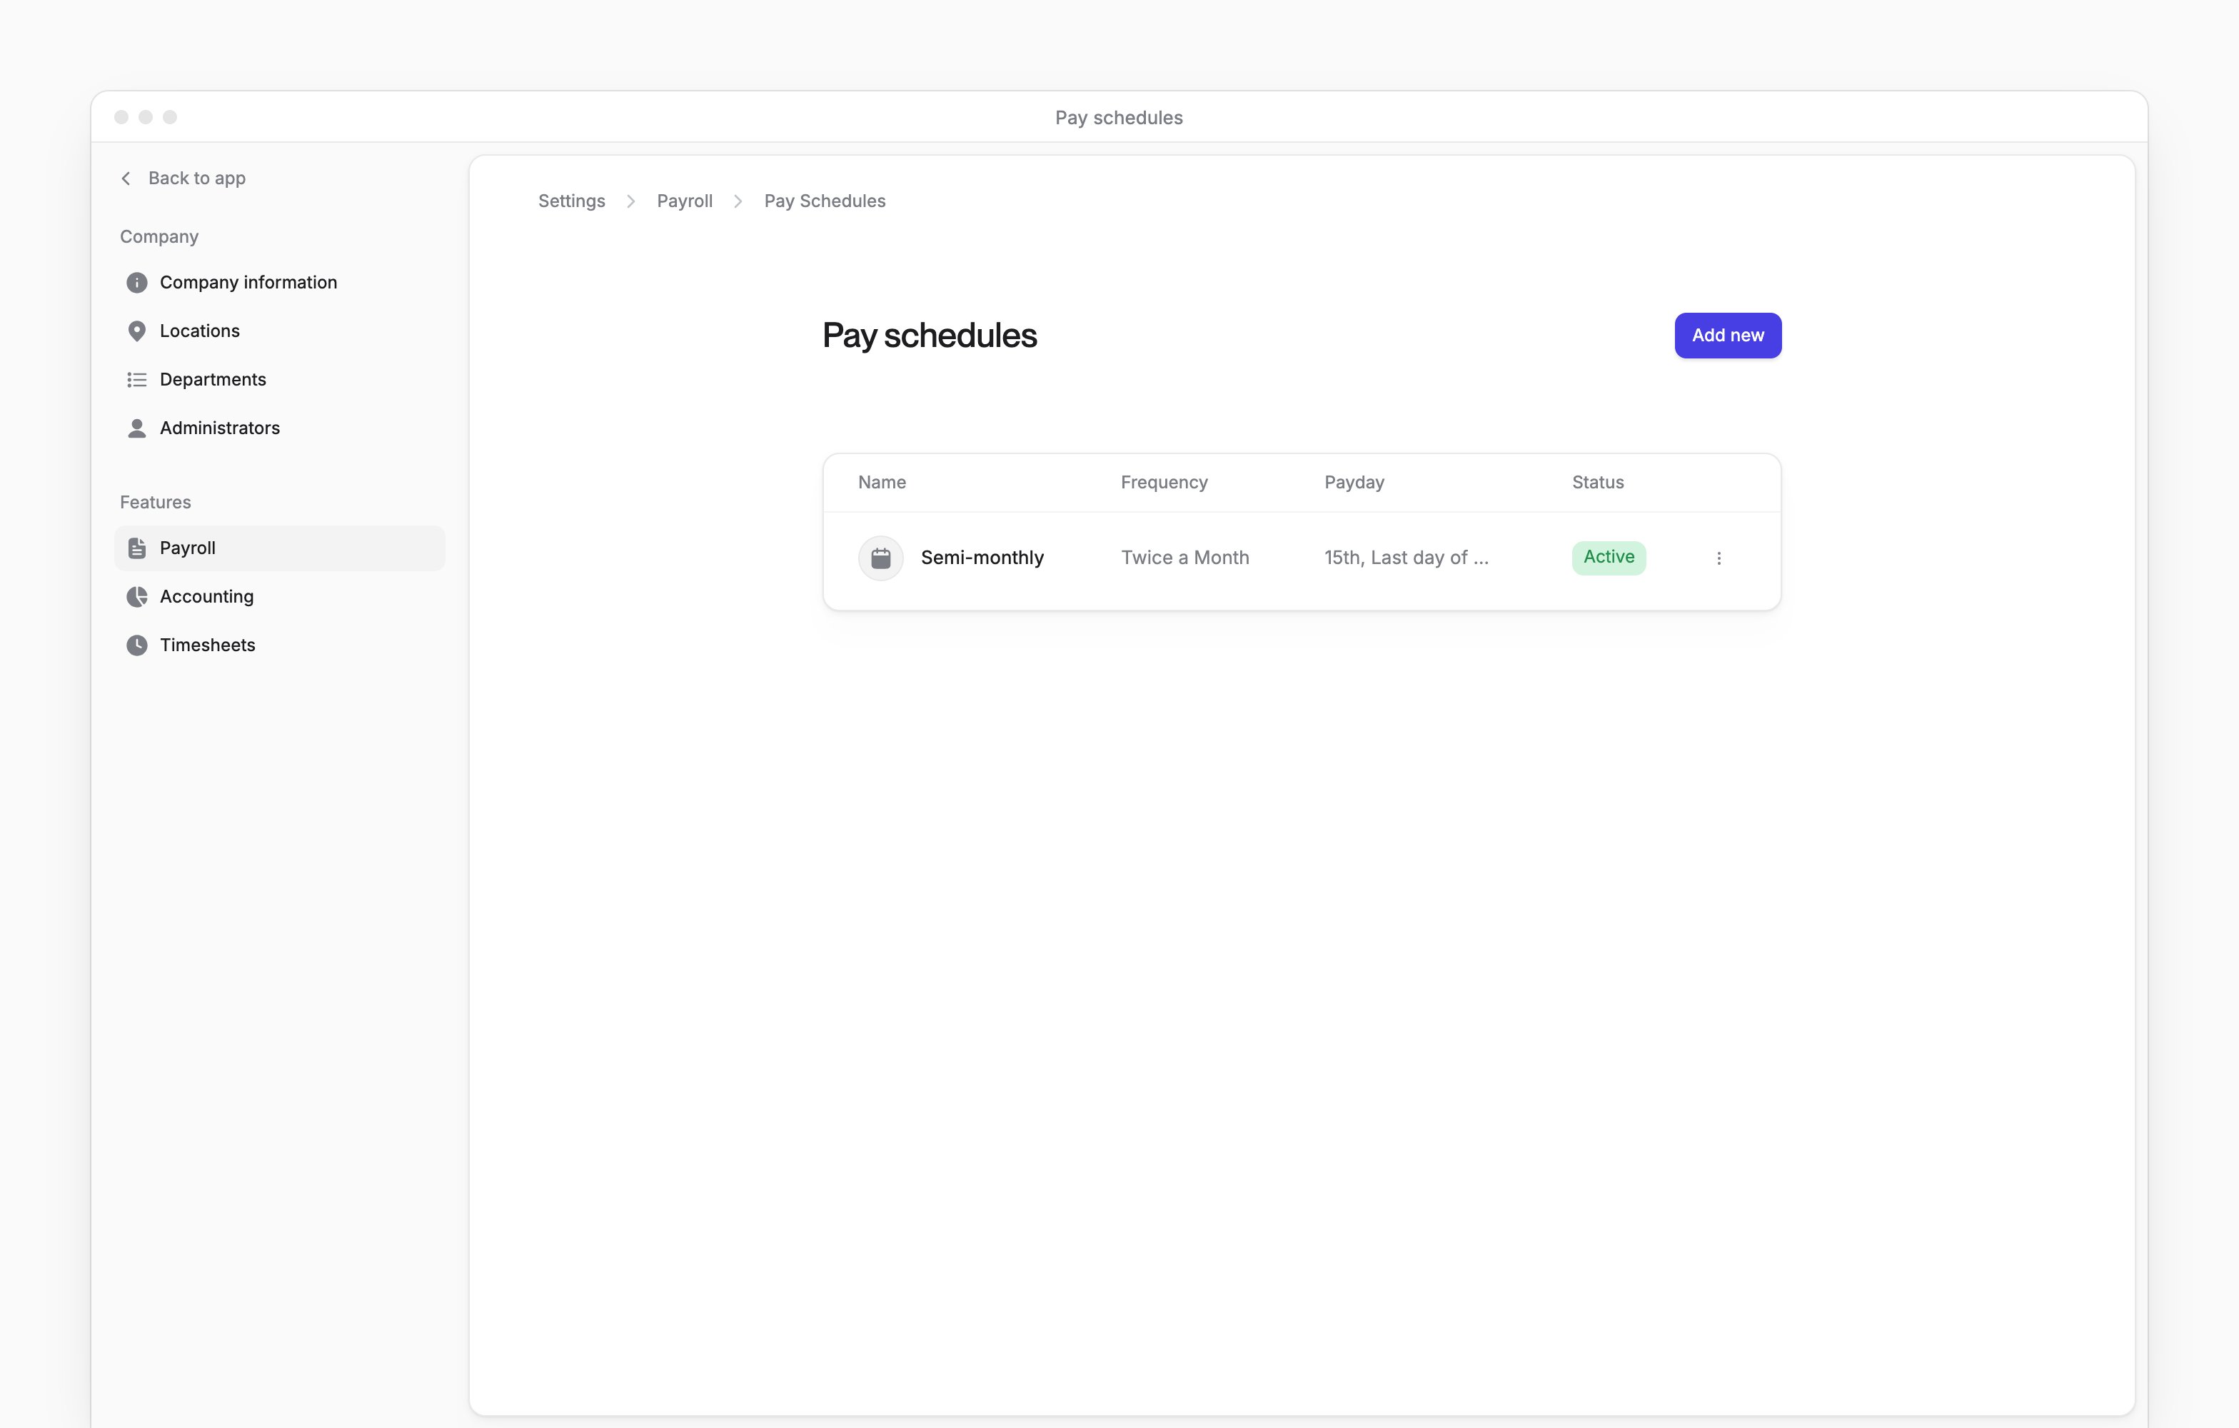The width and height of the screenshot is (2239, 1428).
Task: Click the back arrow next to Back to app
Action: coord(126,178)
